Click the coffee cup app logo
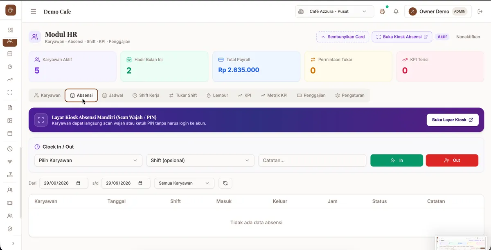Screen dimensions: 491x250 11,10
